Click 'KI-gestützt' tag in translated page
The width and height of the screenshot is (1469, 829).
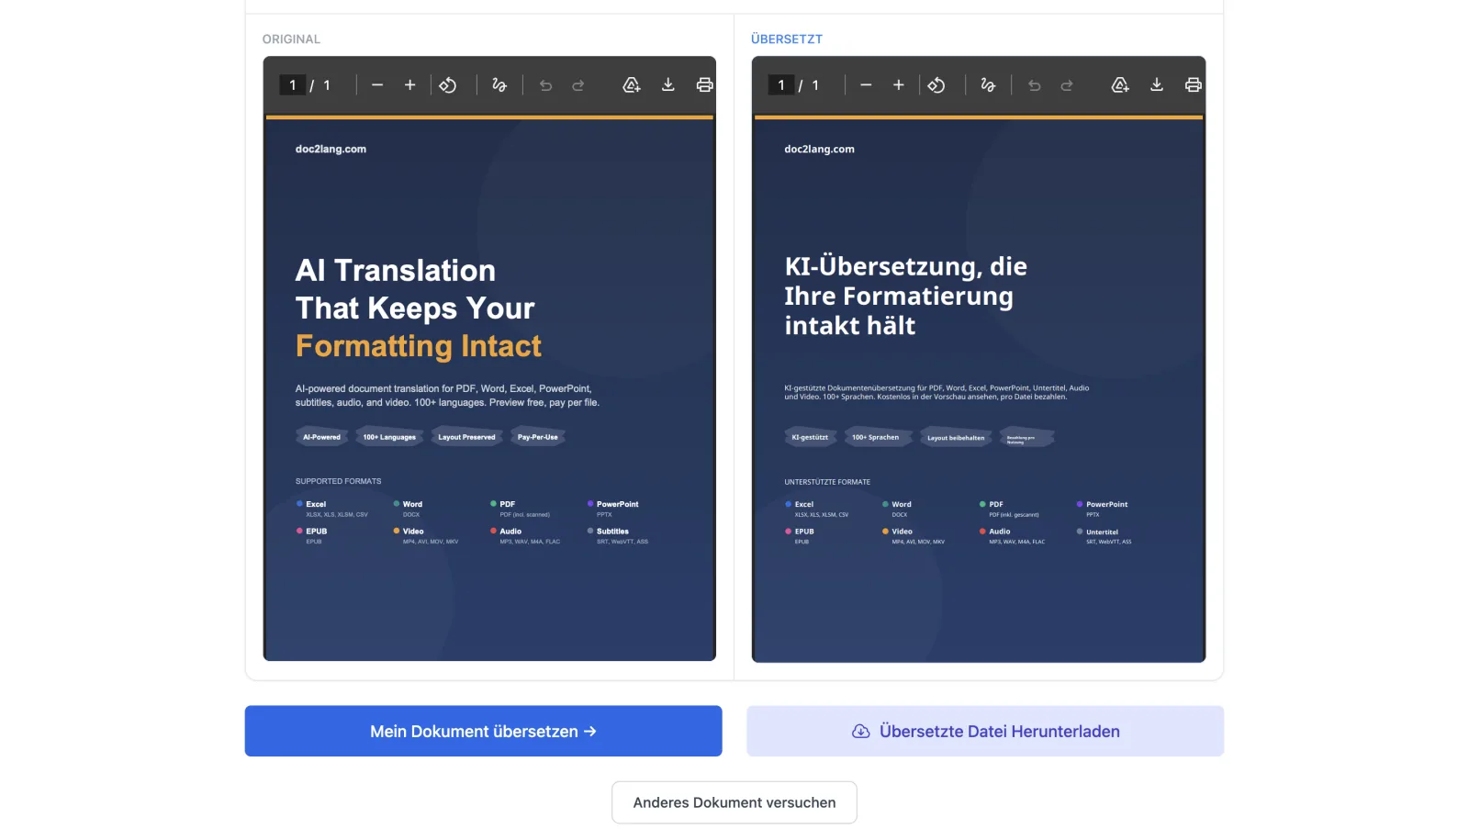pyautogui.click(x=810, y=438)
